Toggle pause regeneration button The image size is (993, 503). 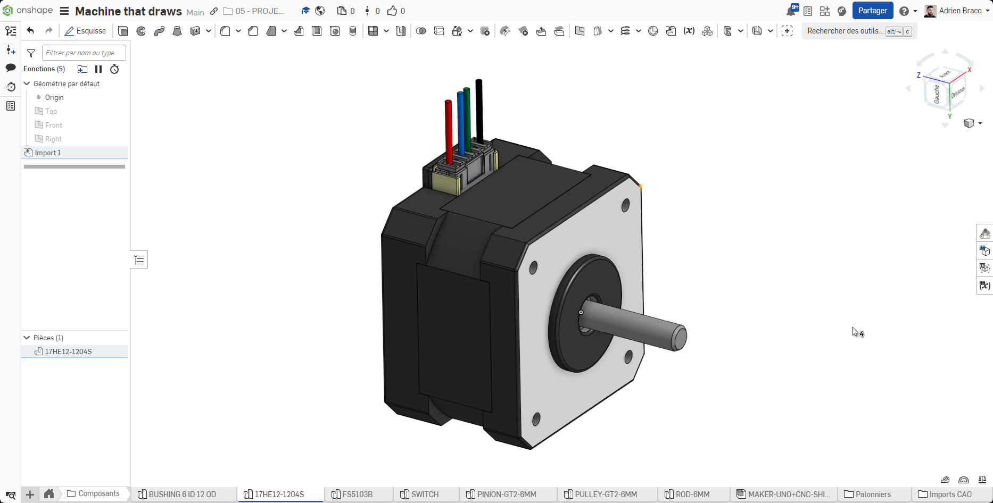point(98,69)
